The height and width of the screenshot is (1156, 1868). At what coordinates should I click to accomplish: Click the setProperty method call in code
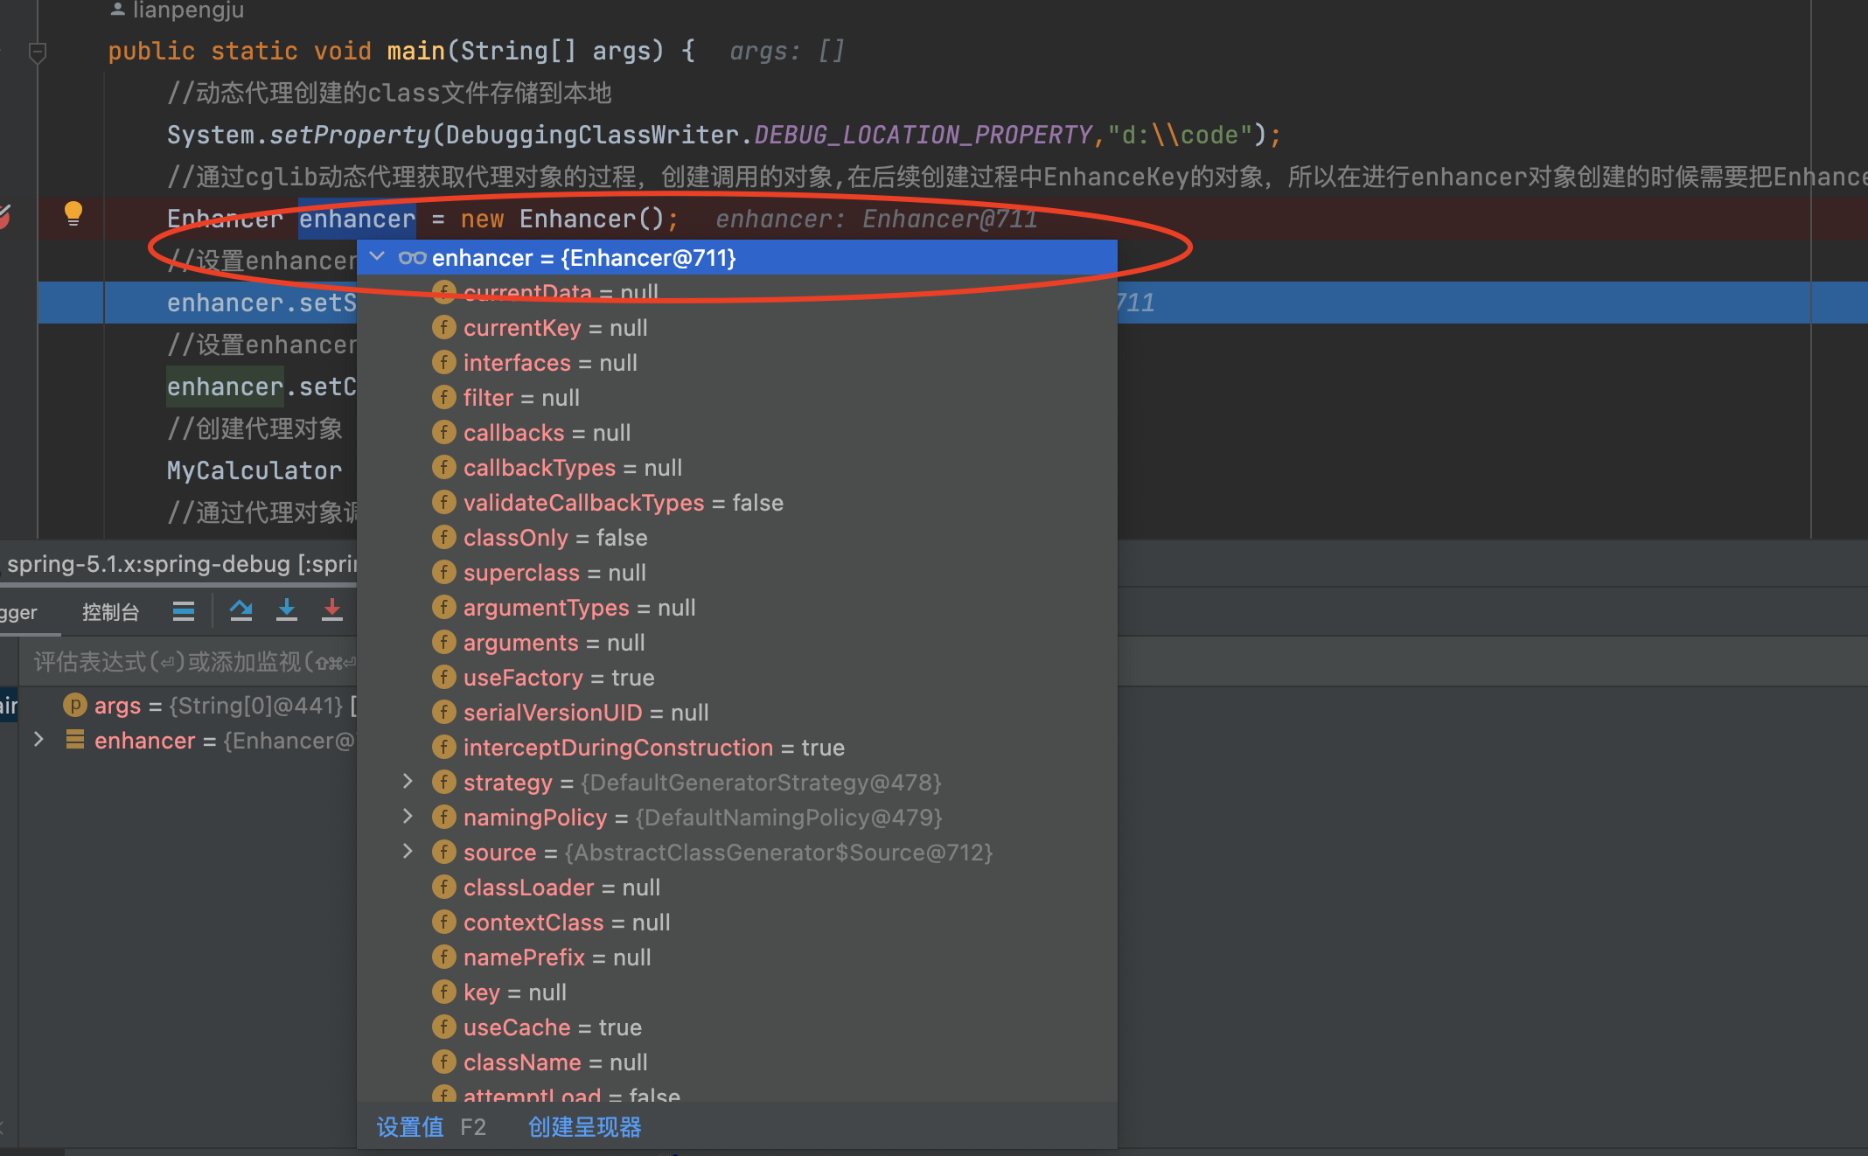click(x=350, y=135)
